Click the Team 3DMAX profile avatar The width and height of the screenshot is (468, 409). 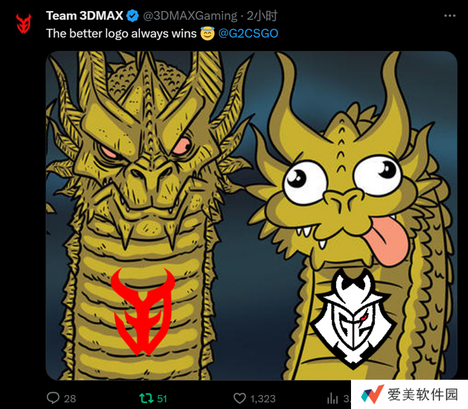(23, 23)
